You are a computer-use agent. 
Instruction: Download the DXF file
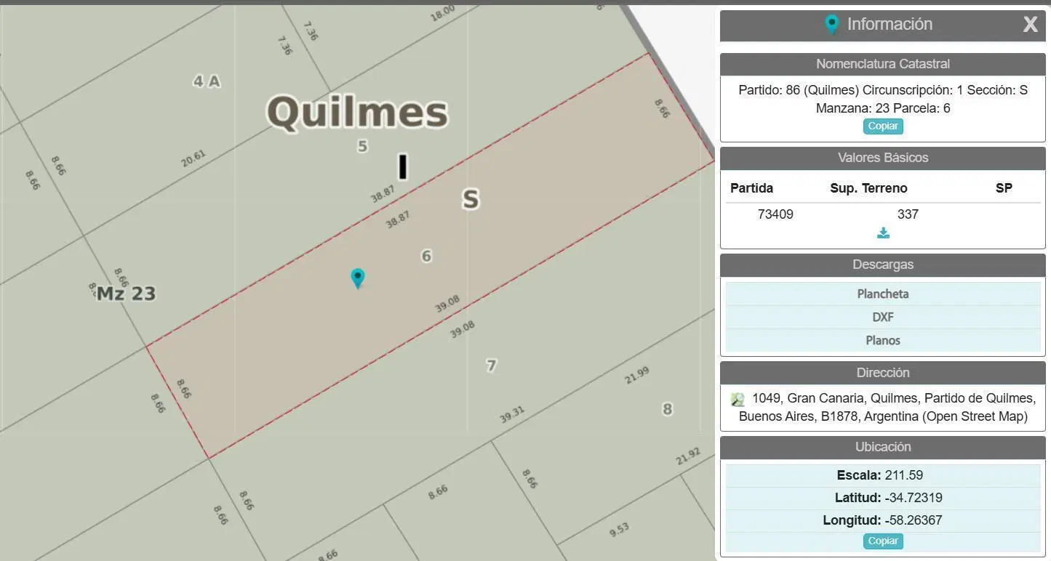pos(883,317)
